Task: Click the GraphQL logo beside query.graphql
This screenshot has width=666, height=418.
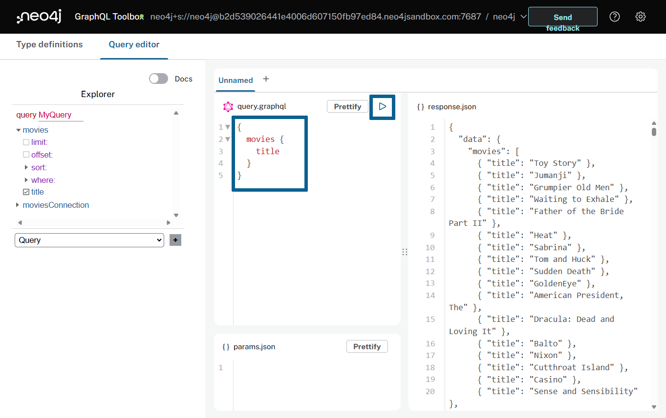Action: [228, 106]
